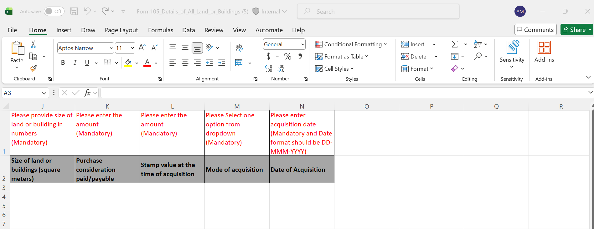
Task: Click the Orientation angled text icon
Action: point(210,48)
